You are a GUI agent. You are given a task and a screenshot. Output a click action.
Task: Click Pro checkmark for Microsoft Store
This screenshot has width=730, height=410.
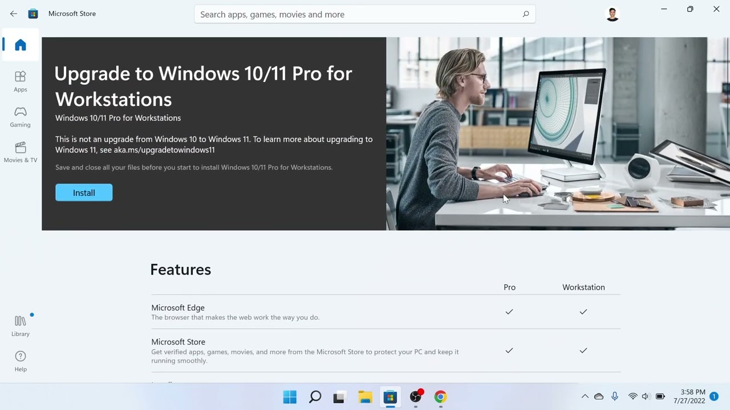coord(509,350)
